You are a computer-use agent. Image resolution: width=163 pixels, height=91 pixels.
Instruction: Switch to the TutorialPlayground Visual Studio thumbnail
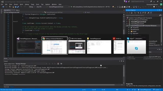(x=29, y=45)
